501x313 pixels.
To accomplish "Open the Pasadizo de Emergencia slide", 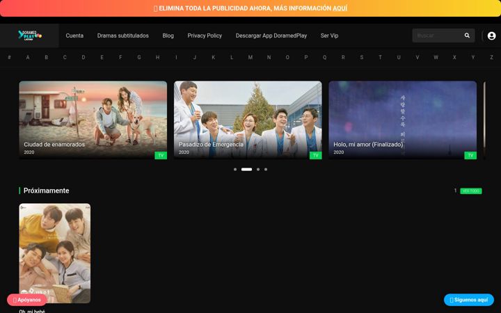I will [x=248, y=120].
